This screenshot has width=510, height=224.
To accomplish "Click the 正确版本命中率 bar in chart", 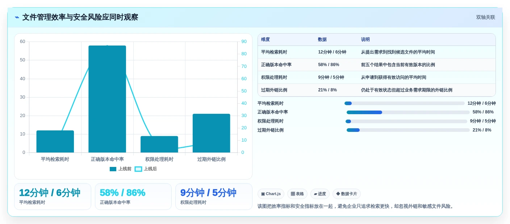I will pos(107,99).
